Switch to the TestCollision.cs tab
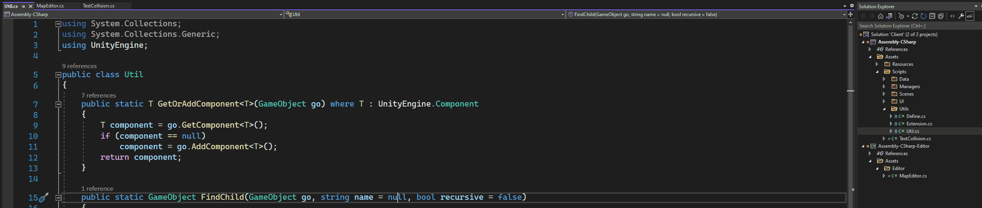Screen dimensions: 982x208 (x=99, y=6)
